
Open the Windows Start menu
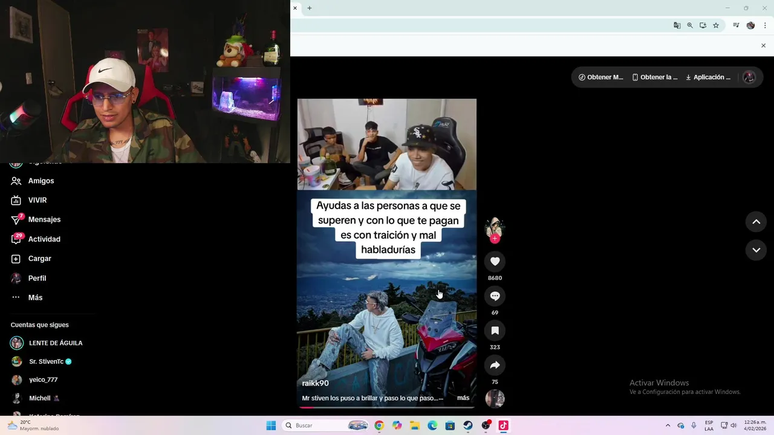coord(271,425)
